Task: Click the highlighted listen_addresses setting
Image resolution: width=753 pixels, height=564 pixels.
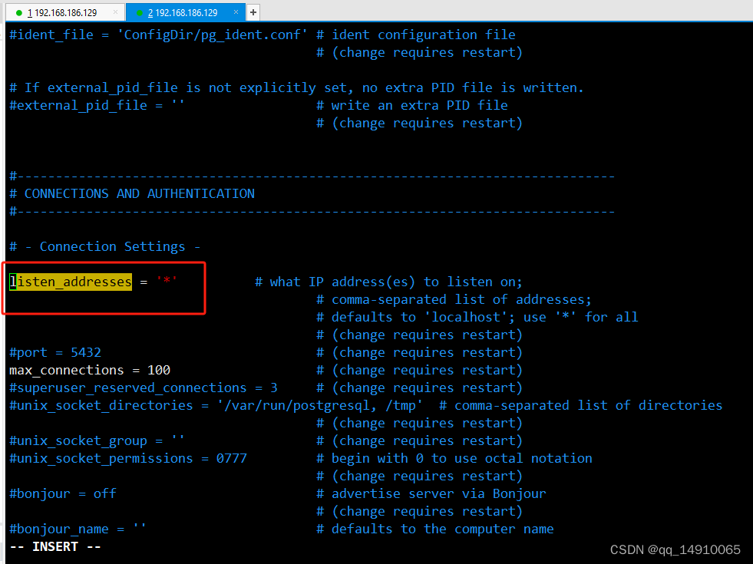Action: click(69, 282)
